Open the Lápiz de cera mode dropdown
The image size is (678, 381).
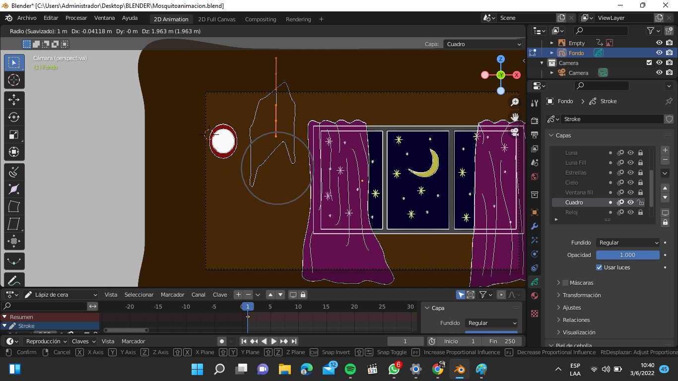[x=61, y=295]
